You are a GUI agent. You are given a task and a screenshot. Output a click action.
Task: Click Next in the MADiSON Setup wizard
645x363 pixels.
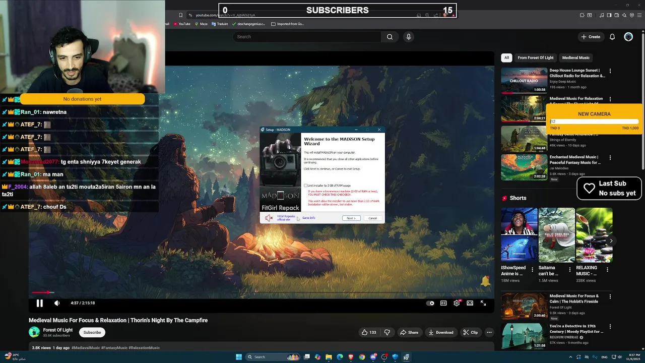351,218
